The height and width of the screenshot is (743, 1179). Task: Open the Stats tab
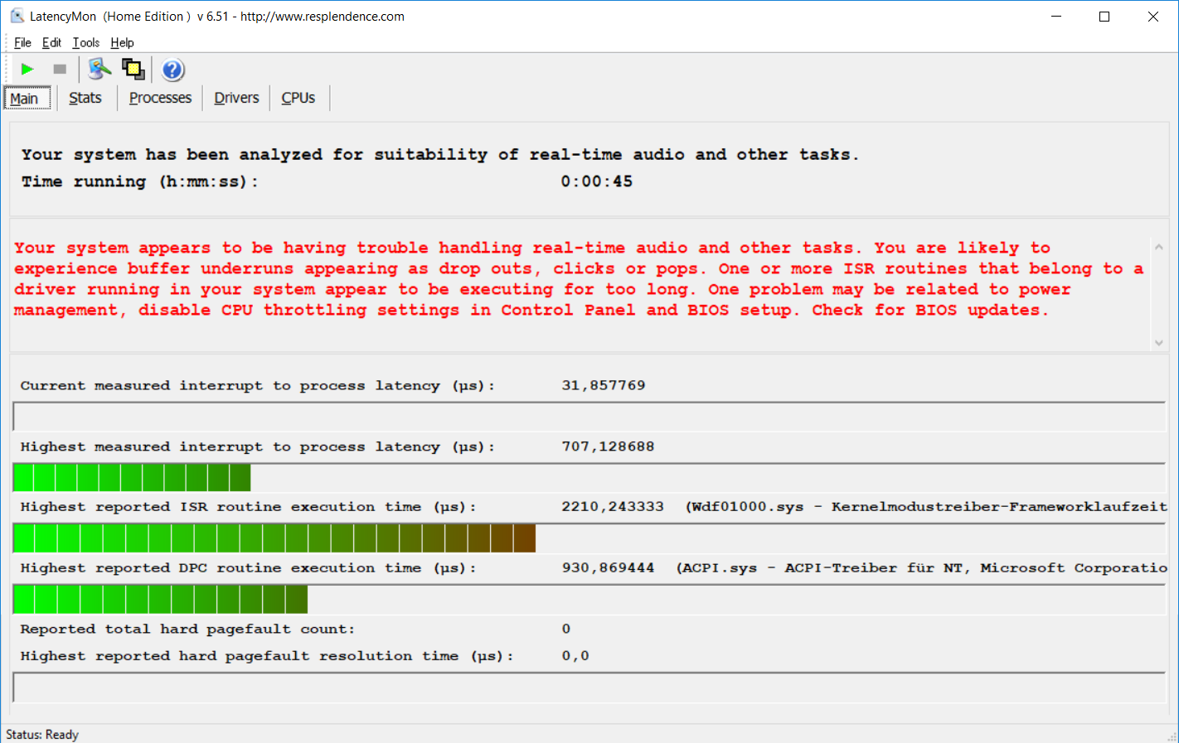pyautogui.click(x=85, y=98)
